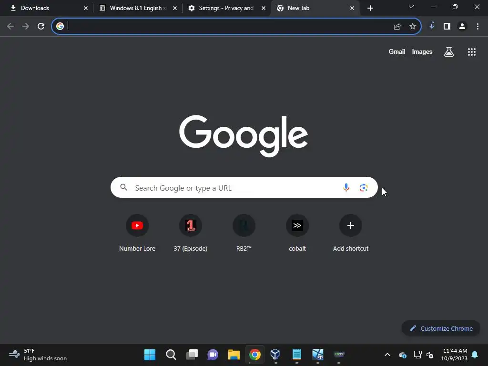Share this page from the address bar
Viewport: 488px width, 366px height.
(x=397, y=27)
